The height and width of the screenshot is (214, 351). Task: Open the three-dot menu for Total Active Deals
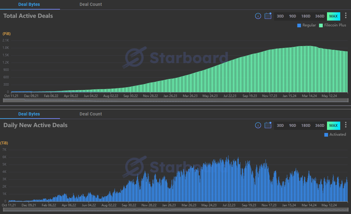click(x=345, y=16)
